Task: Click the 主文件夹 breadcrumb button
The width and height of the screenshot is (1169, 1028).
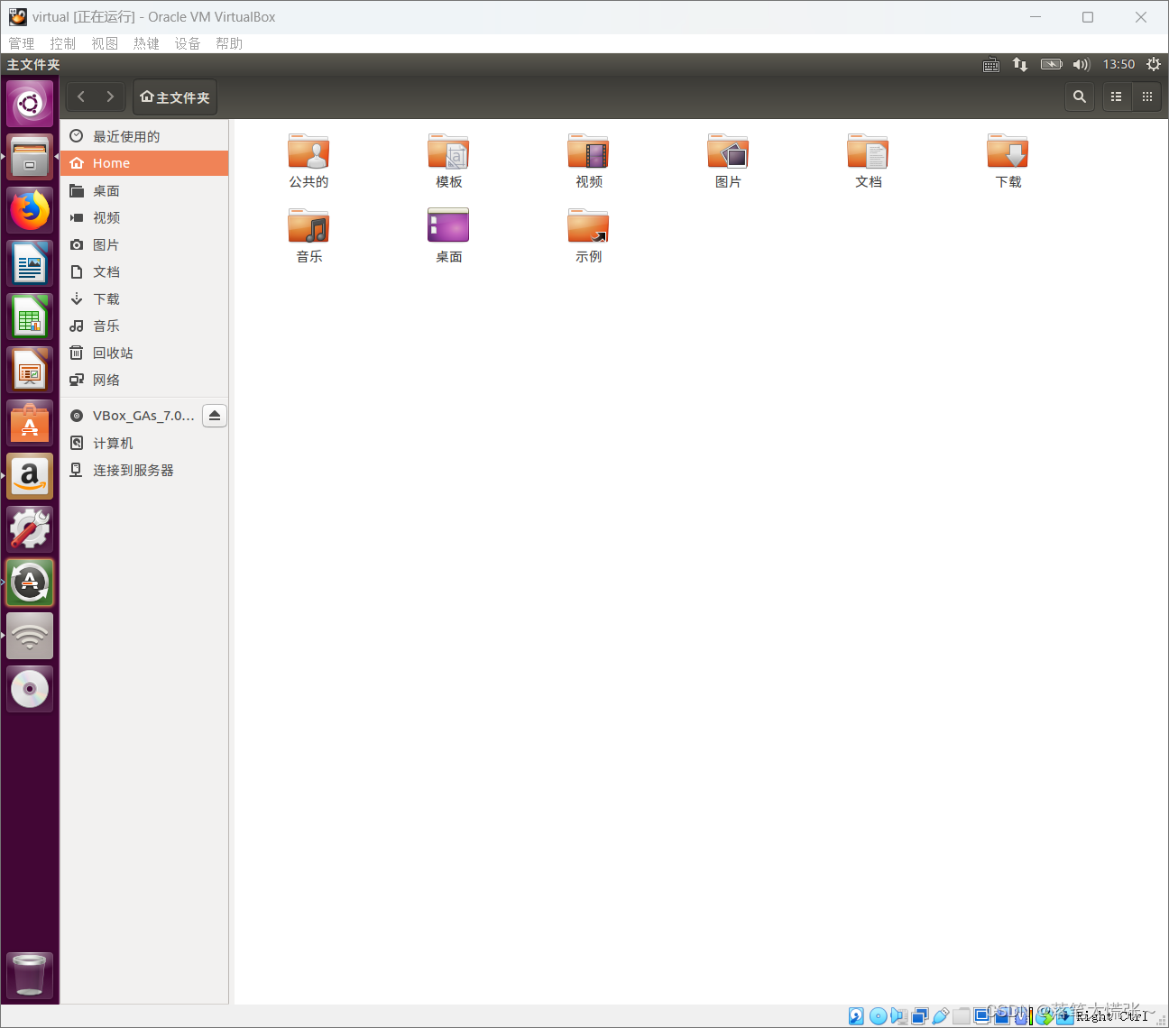Action: (174, 96)
